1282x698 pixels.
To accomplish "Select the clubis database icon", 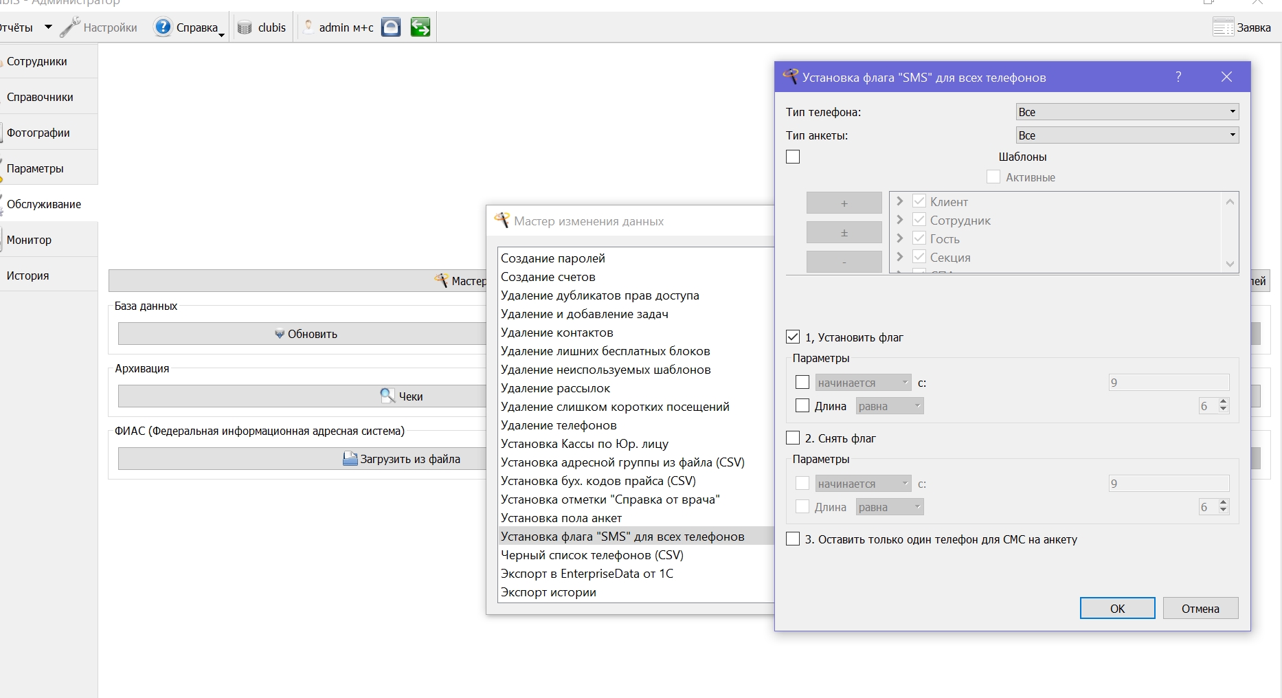I will 245,28.
